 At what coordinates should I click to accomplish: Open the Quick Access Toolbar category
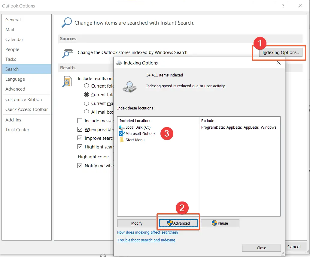pyautogui.click(x=26, y=109)
